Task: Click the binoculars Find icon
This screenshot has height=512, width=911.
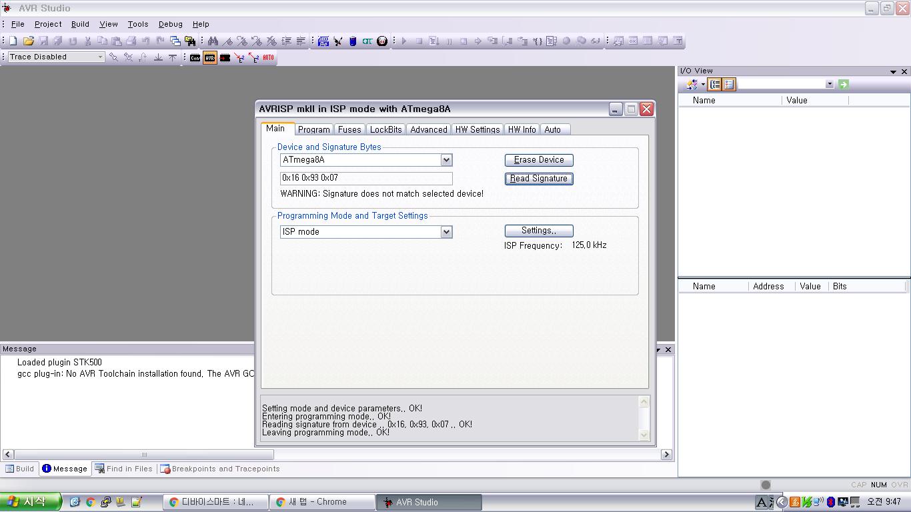Action: 213,41
